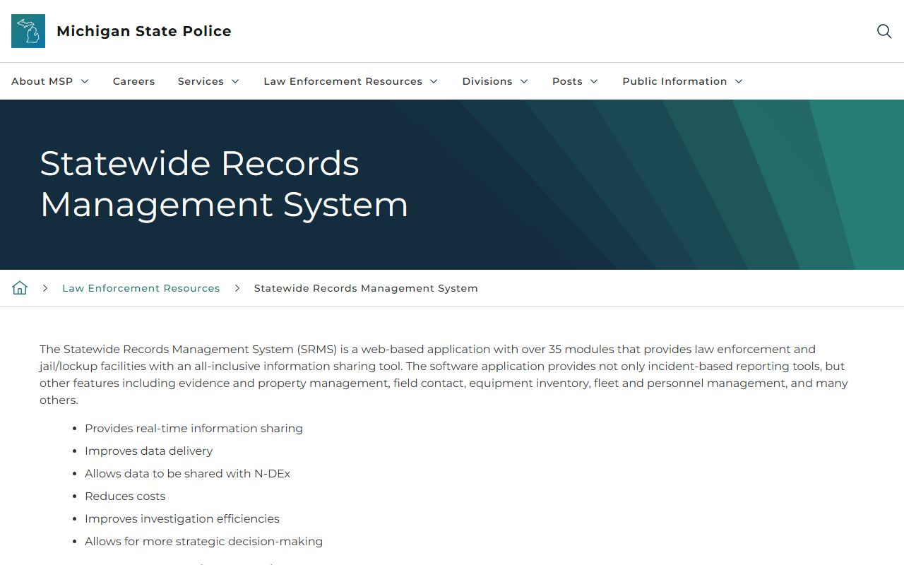904x565 pixels.
Task: Click Statewide Records Management System breadcrumb text
Action: (x=366, y=288)
